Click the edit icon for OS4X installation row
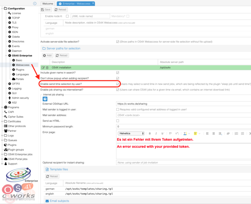 click(x=43, y=68)
